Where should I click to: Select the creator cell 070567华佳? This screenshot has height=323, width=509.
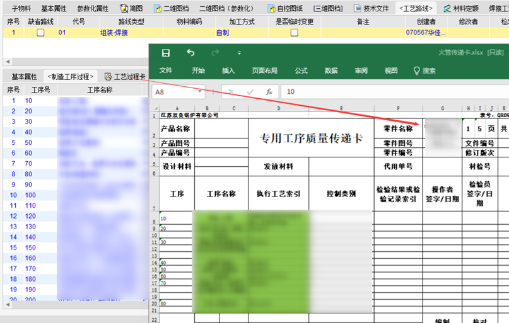click(426, 33)
